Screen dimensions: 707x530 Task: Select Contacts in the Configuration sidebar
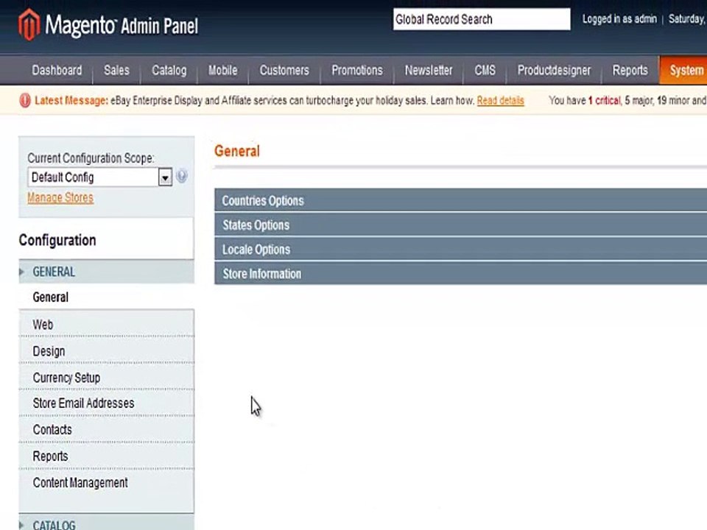click(106, 429)
